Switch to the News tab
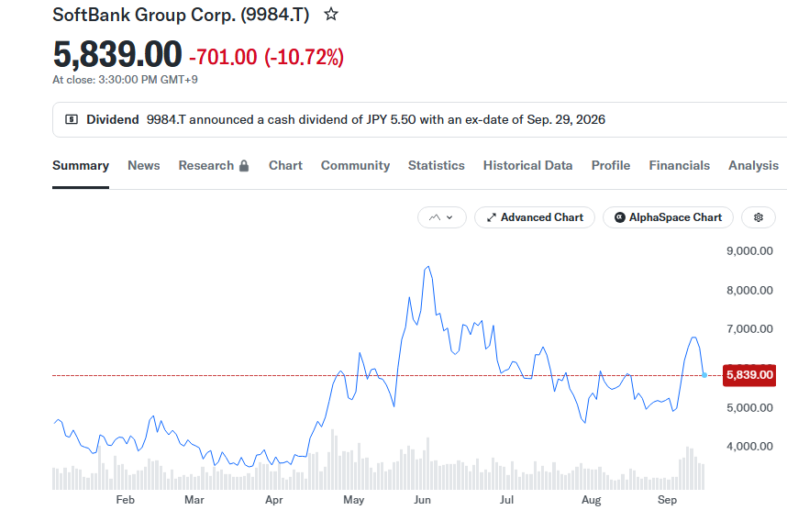 tap(143, 166)
